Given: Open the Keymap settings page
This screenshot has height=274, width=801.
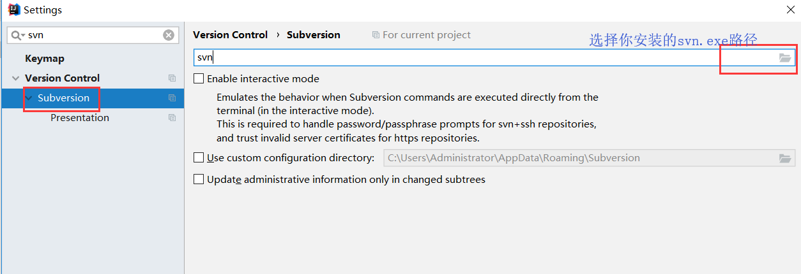Looking at the screenshot, I should tap(45, 58).
